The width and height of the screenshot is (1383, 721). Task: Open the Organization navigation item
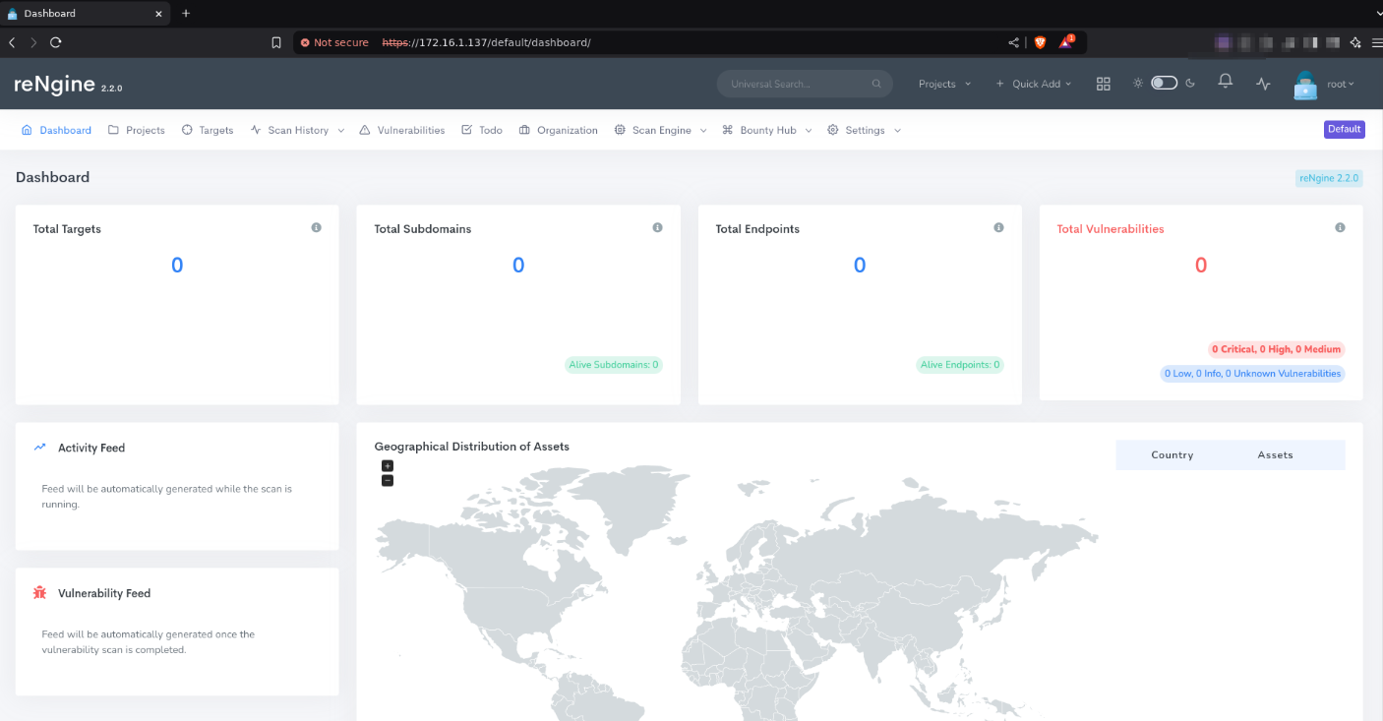[559, 130]
